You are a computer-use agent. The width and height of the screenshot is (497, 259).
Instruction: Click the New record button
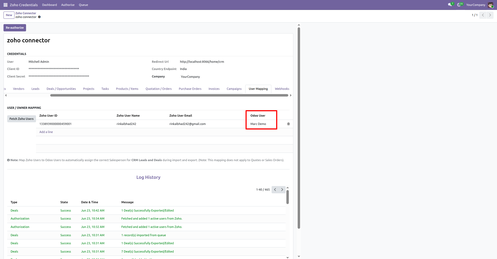9,15
